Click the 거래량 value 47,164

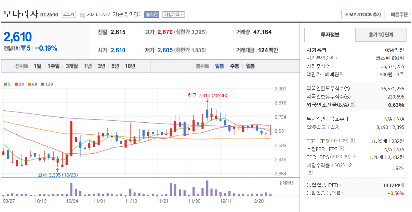click(x=263, y=32)
